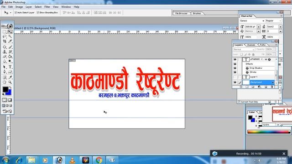Image resolution: width=292 pixels, height=164 pixels.
Task: Select the Brush tool
Action: click(10, 47)
